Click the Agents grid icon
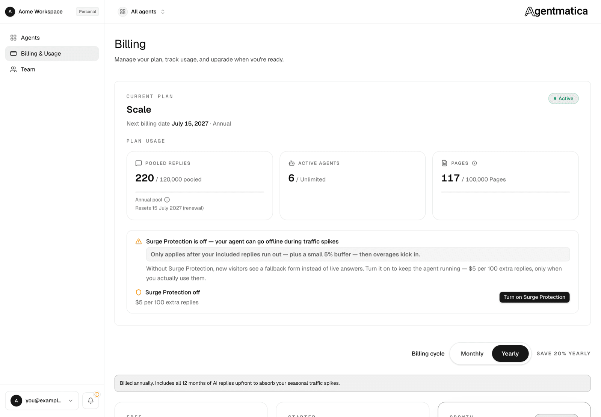This screenshot has height=417, width=601. 14,38
